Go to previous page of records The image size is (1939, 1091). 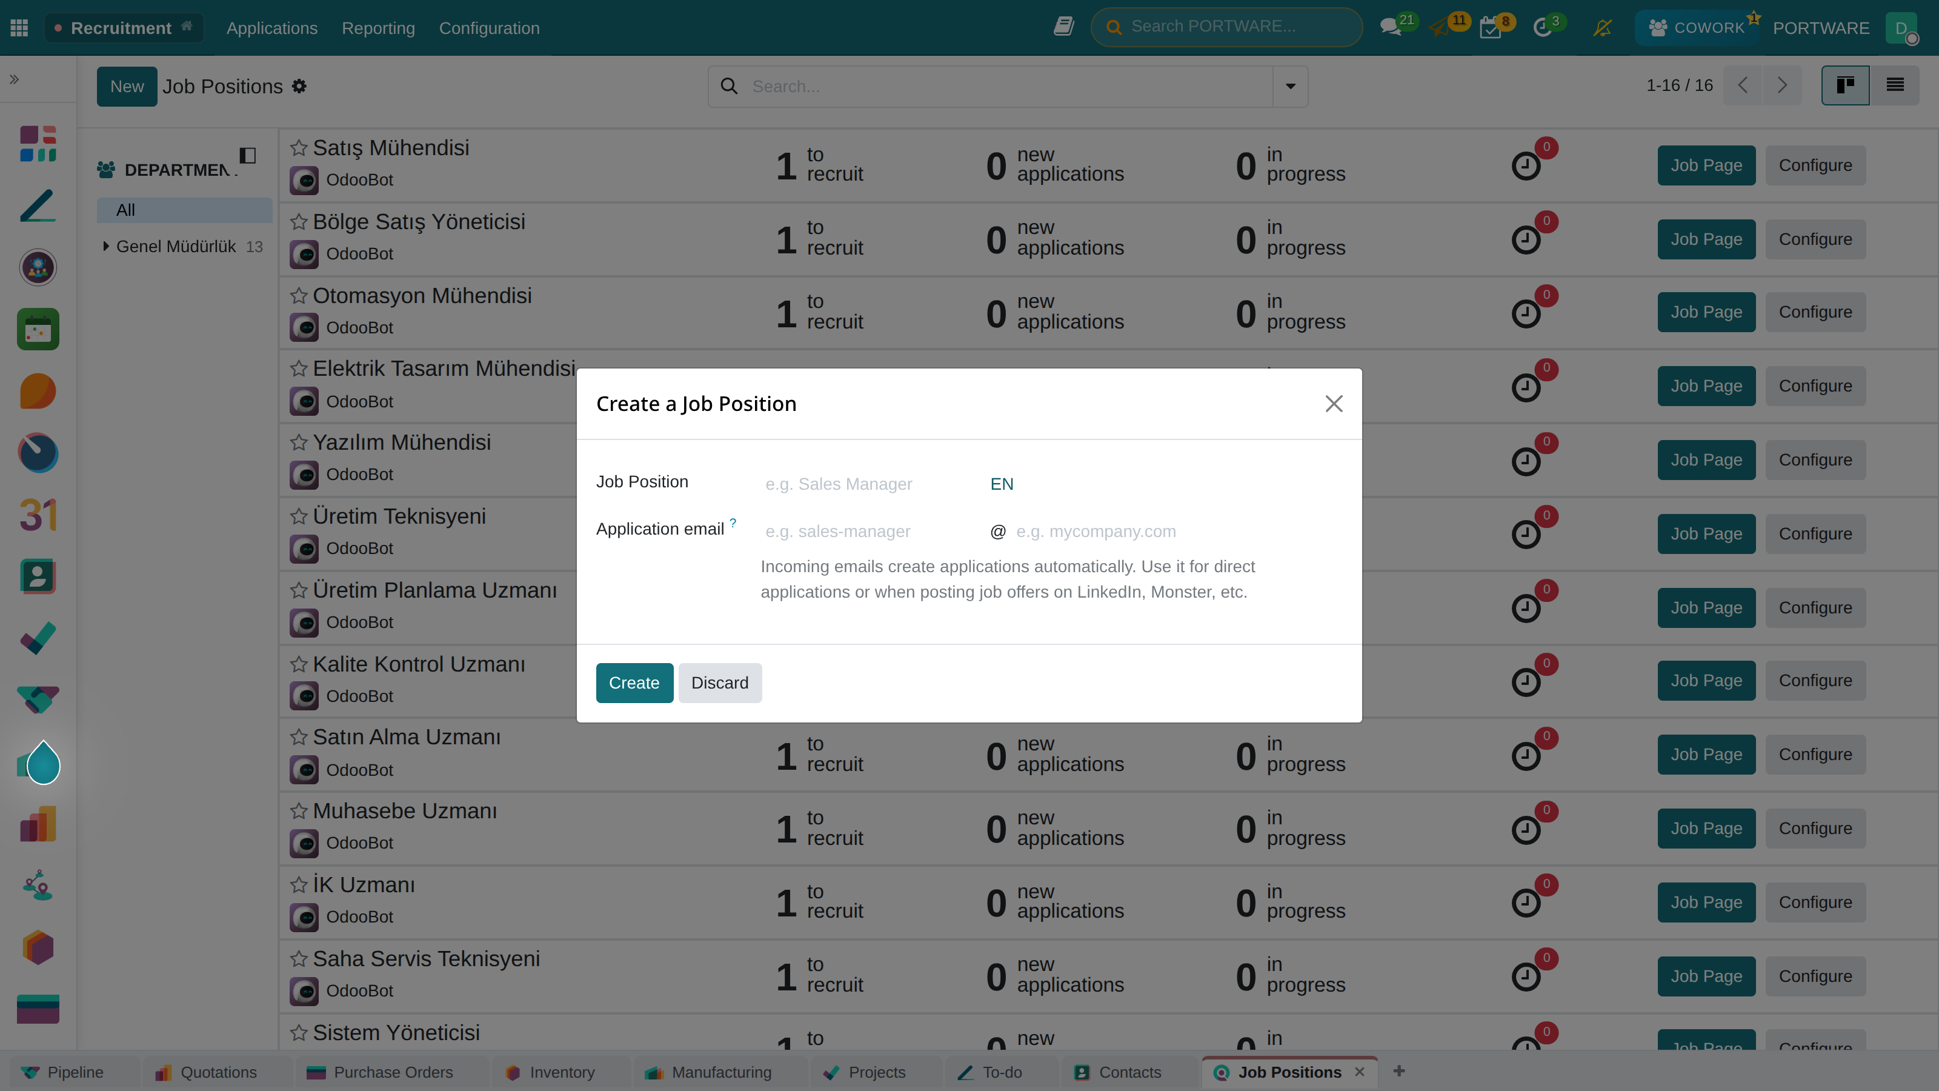click(1743, 86)
